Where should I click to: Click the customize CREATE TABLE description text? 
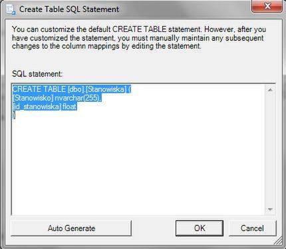pos(139,38)
